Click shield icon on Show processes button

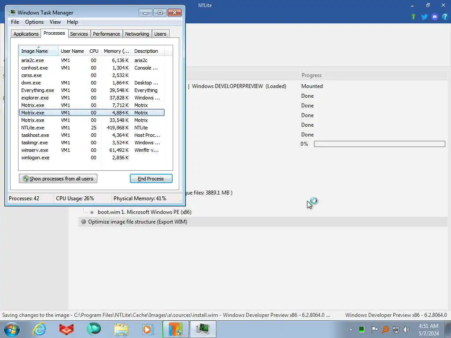[26, 179]
